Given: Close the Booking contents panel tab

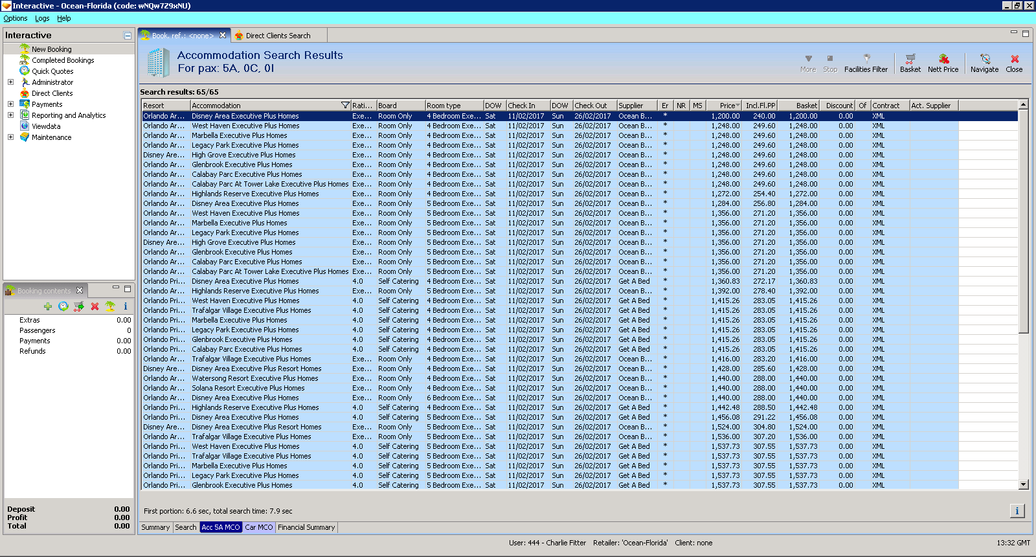Looking at the screenshot, I should click(x=80, y=290).
